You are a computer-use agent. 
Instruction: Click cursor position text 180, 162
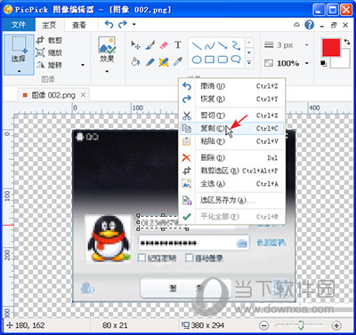30,325
